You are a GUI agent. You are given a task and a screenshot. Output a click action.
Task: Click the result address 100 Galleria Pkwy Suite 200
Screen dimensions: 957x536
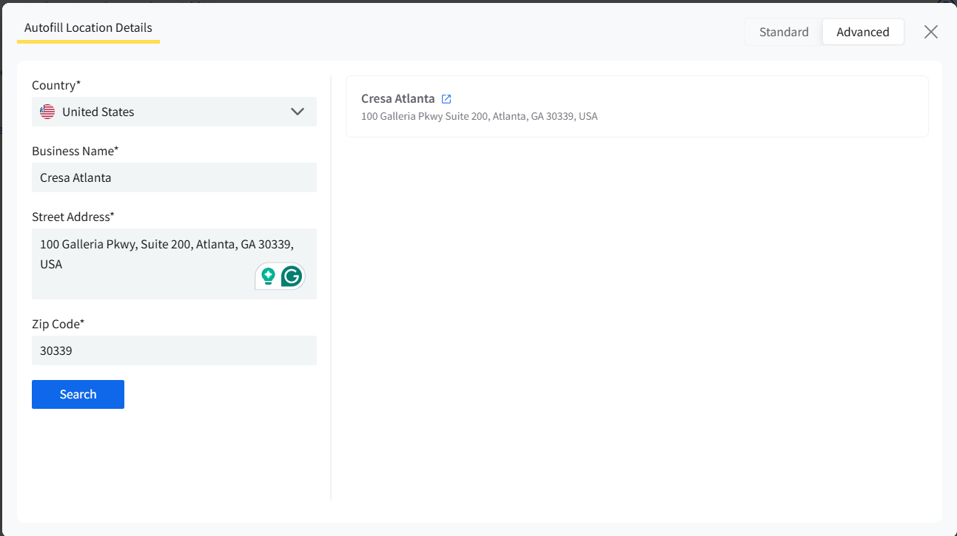[479, 116]
